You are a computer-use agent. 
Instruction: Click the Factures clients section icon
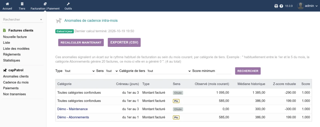[5, 30]
